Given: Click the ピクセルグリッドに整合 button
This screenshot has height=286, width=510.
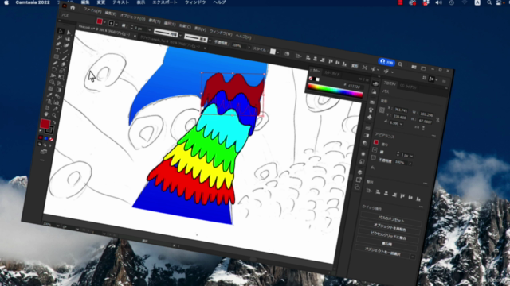Looking at the screenshot, I should pyautogui.click(x=388, y=237).
